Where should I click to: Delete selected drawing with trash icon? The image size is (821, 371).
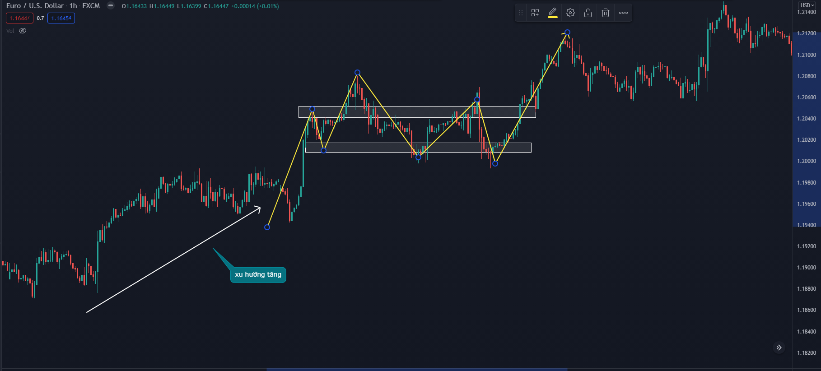click(x=606, y=13)
